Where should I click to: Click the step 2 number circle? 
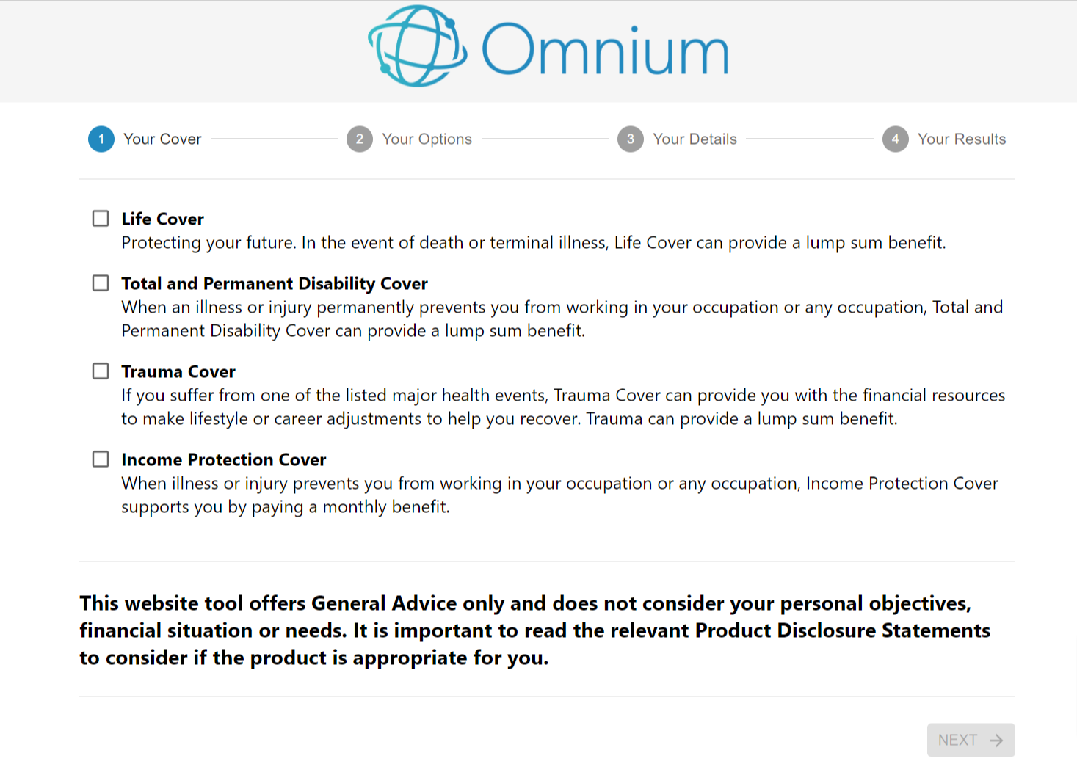pos(360,139)
